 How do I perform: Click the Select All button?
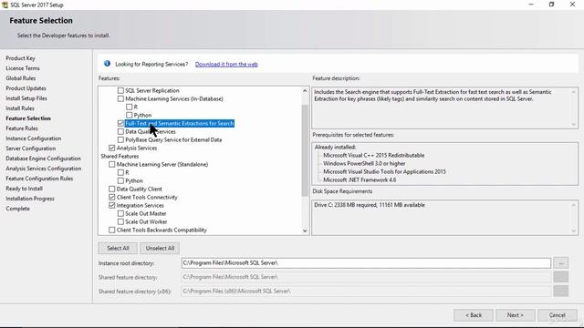(118, 248)
